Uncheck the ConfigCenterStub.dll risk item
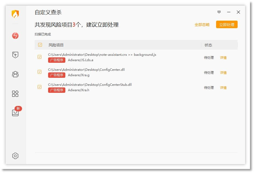This screenshot has height=173, width=254. (x=40, y=87)
